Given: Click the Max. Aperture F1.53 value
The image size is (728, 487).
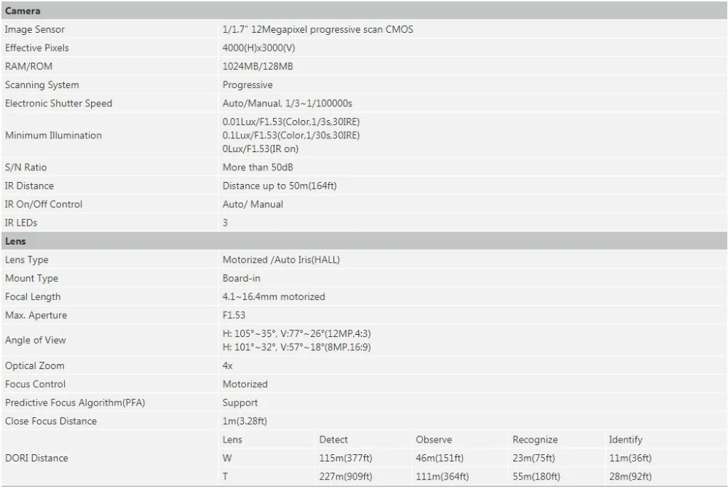Looking at the screenshot, I should [x=234, y=315].
